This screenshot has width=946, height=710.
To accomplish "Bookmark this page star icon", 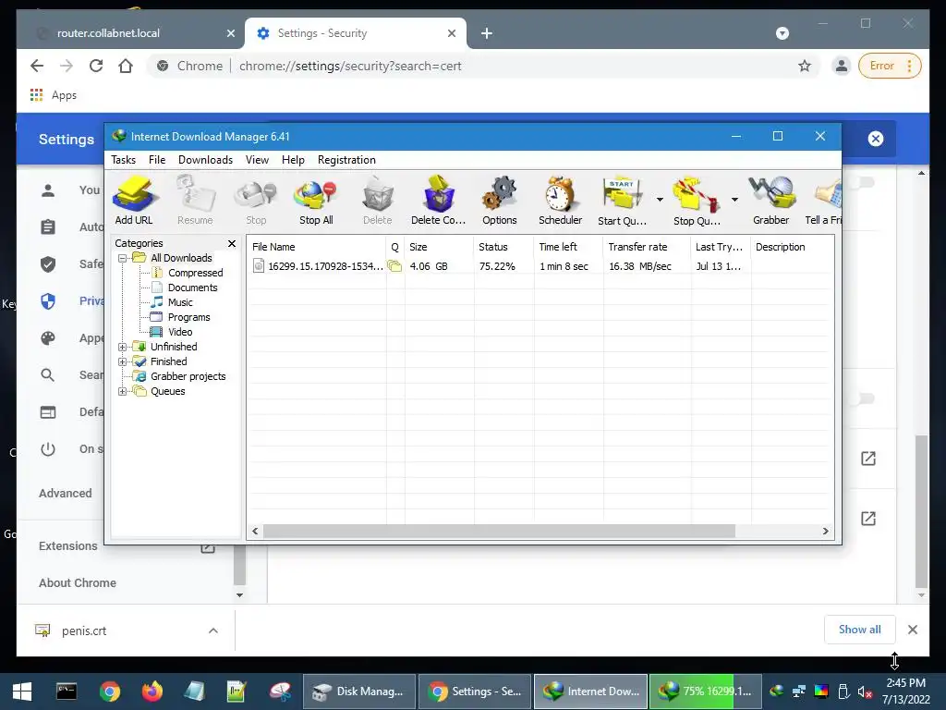I will click(x=805, y=66).
